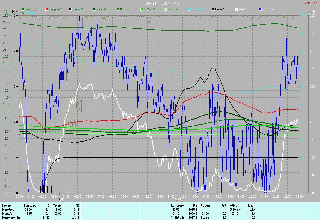Select the white Wind legend swatch

click(x=237, y=9)
